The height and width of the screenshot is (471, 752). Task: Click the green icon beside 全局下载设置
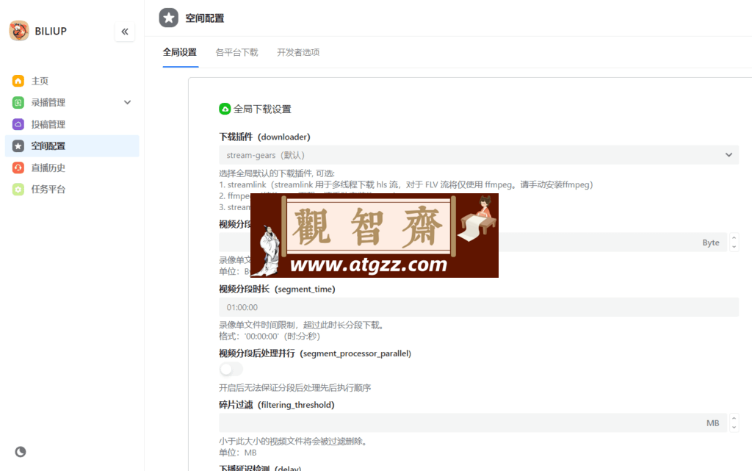coord(225,109)
